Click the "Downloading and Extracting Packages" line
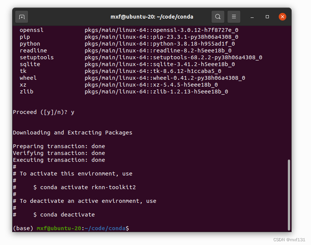Image resolution: width=311 pixels, height=245 pixels. pyautogui.click(x=72, y=132)
